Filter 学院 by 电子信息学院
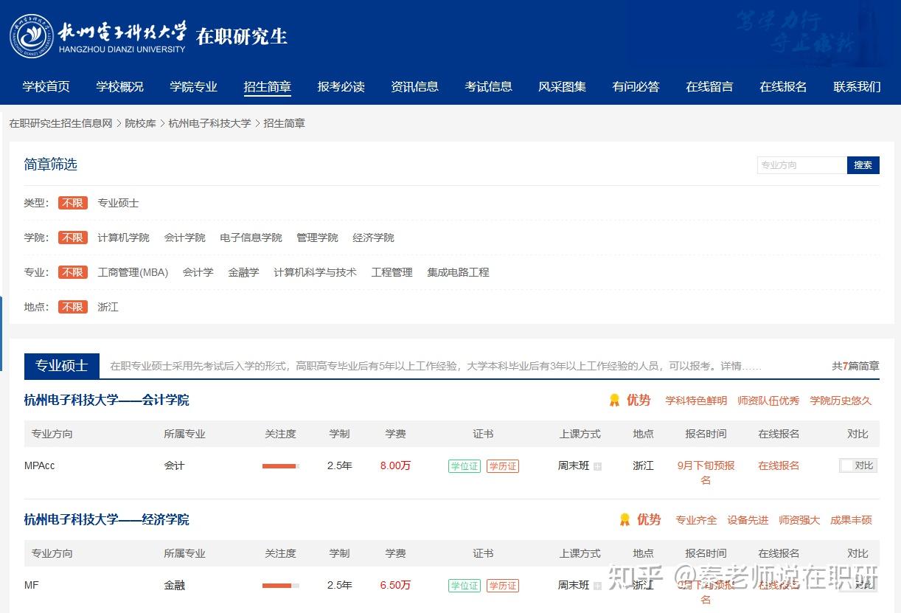Viewport: 901px width, 613px height. (x=251, y=238)
